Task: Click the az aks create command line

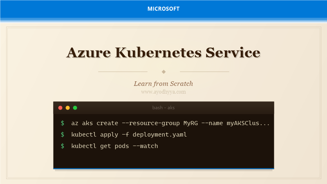Action: click(x=170, y=123)
